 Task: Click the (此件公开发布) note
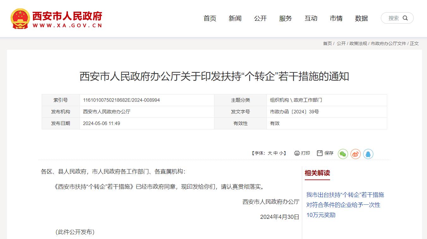point(75,232)
